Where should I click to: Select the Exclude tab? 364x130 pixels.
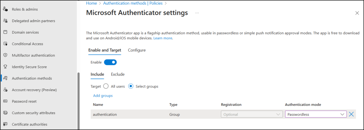coord(118,74)
